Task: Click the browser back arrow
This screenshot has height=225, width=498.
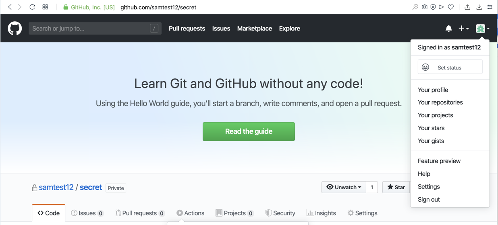Action: 10,7
